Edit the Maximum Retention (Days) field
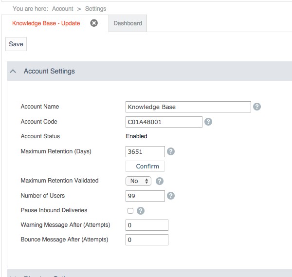 (x=145, y=151)
